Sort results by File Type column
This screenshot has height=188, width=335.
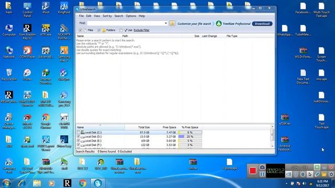(232, 36)
